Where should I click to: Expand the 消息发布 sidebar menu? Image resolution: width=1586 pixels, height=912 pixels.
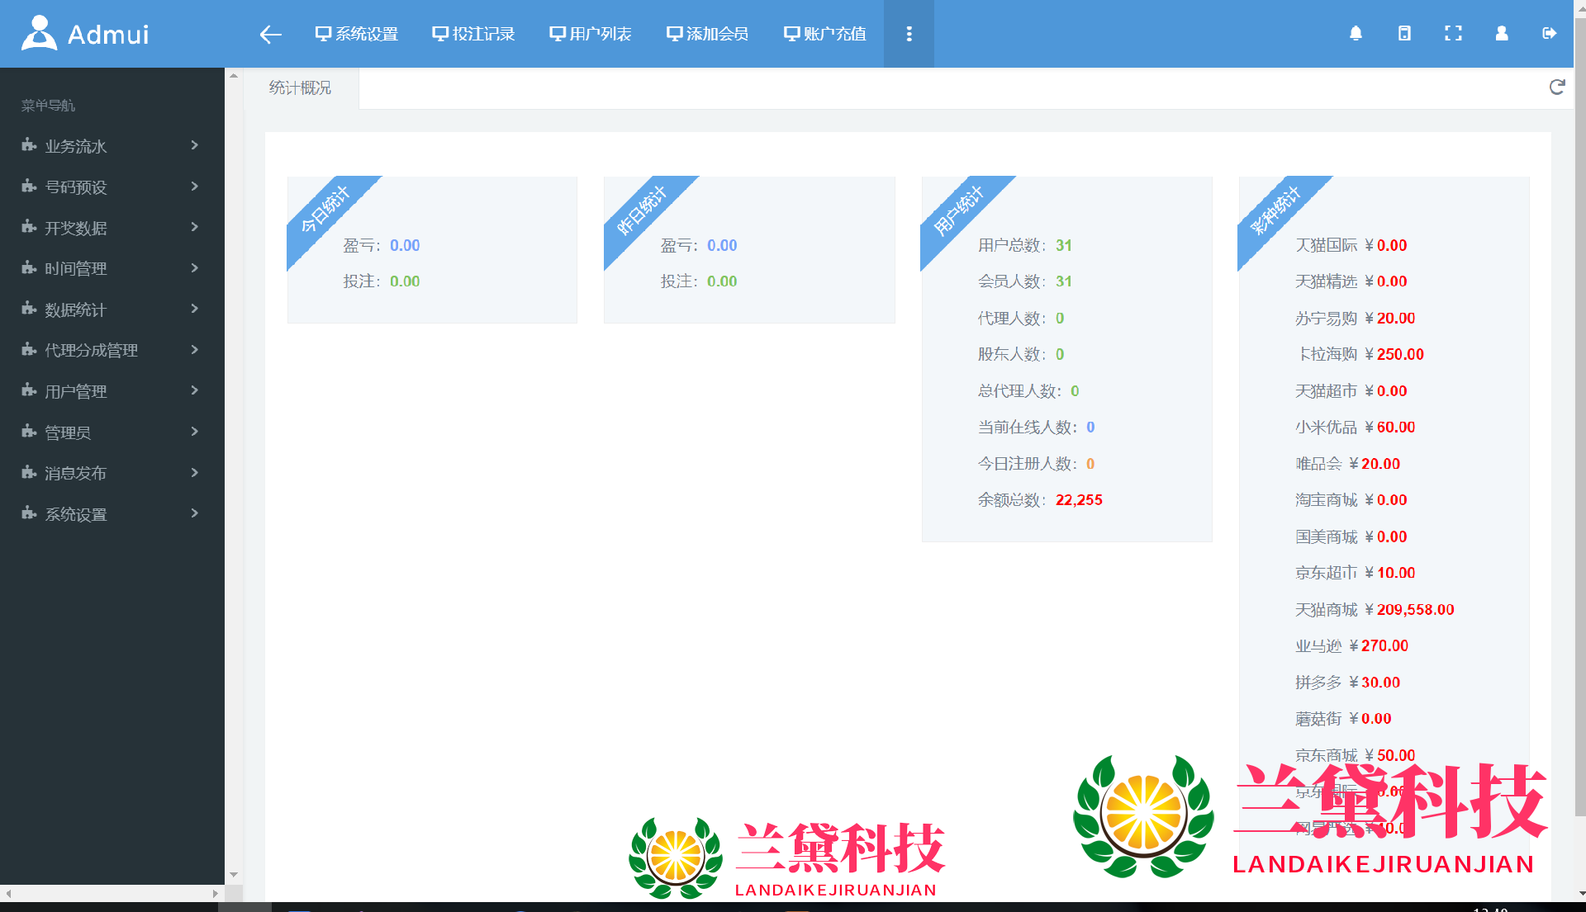112,473
